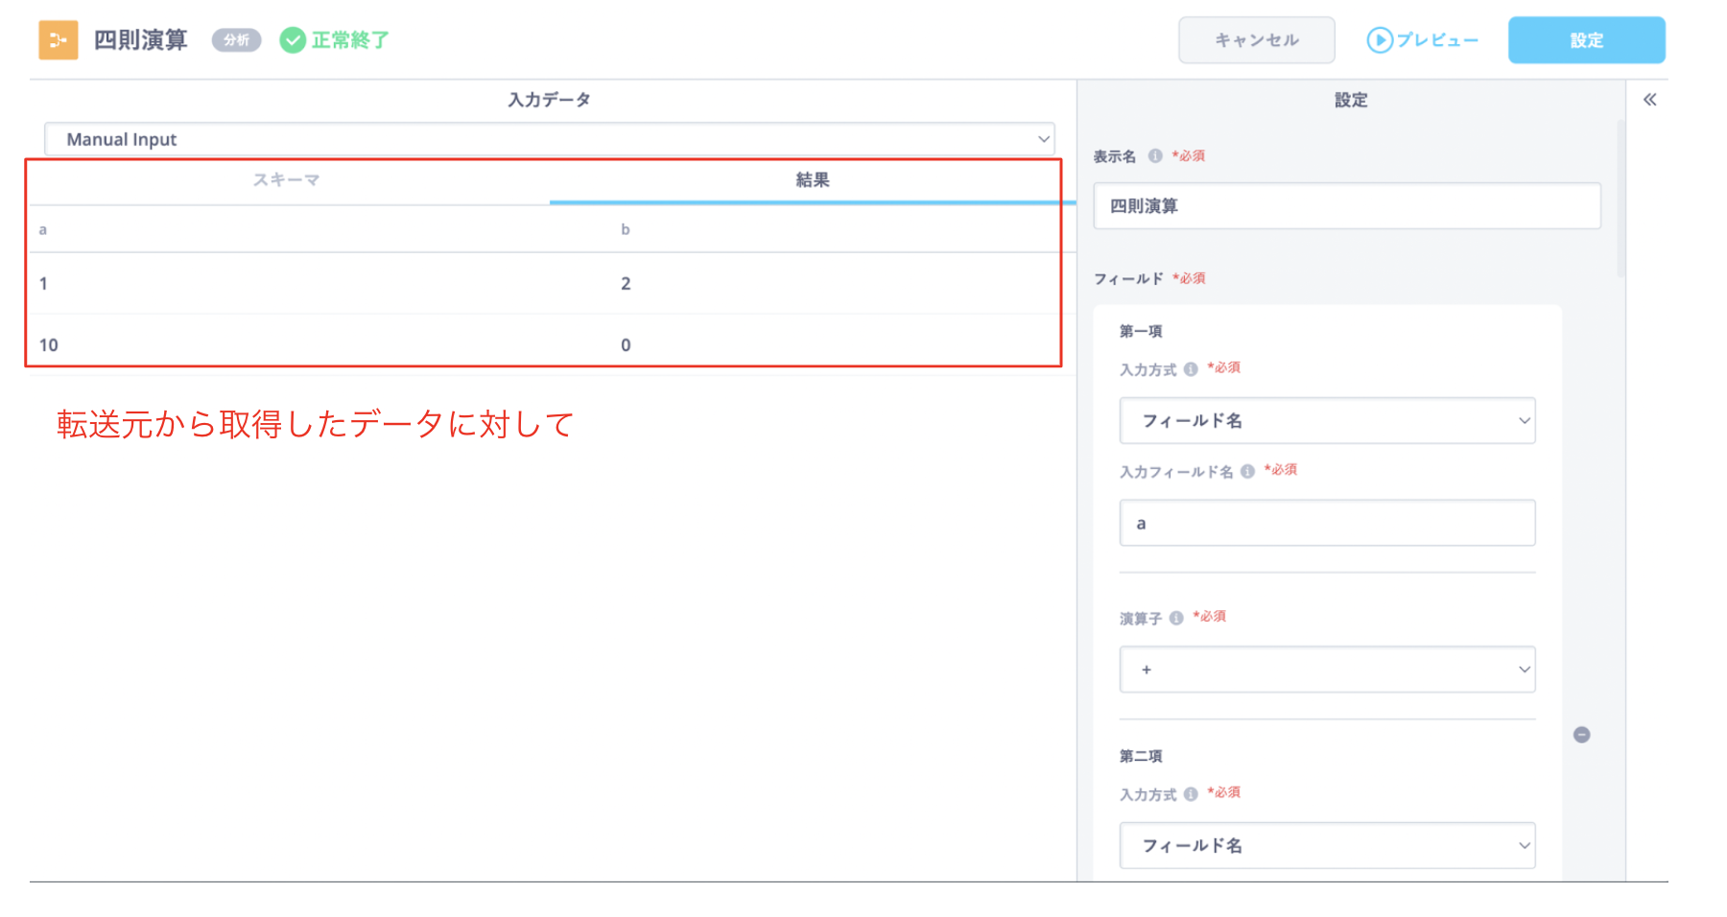Screen dimensions: 1727x917
Task: Click the green 正常終了 checkmark icon
Action: coord(293,40)
